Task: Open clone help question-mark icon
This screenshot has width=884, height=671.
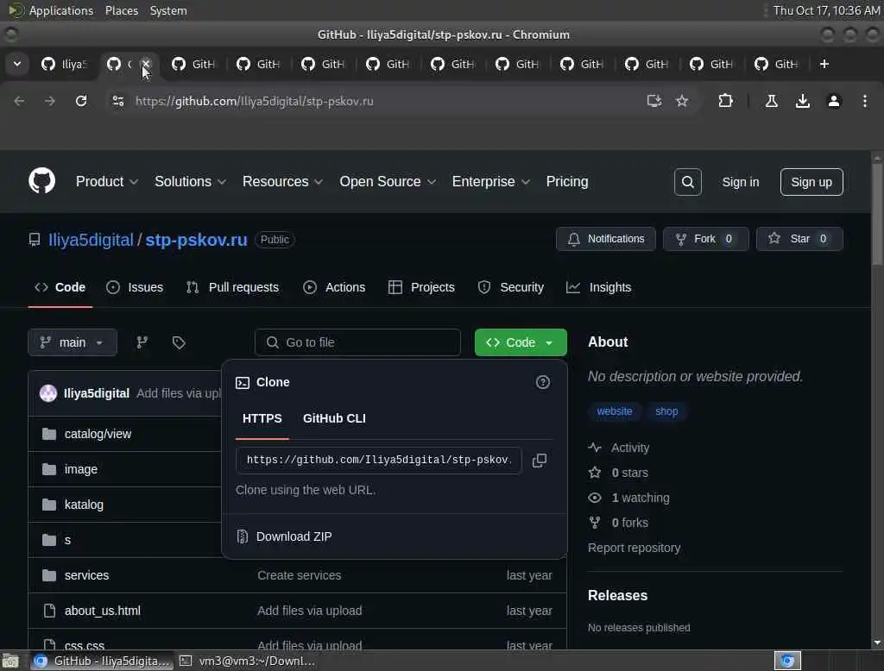Action: click(542, 383)
